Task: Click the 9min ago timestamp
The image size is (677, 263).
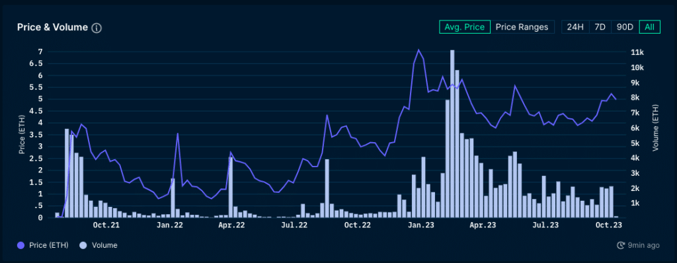Action: click(644, 245)
